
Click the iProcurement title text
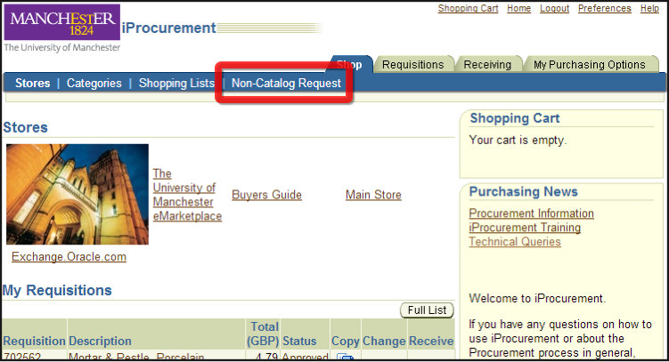169,28
